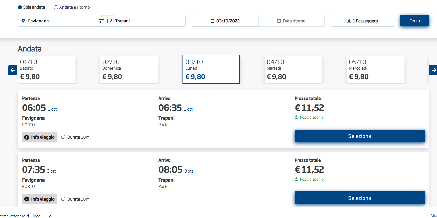Click the next dates right arrow
Screen dimensions: 437x218
(433, 70)
